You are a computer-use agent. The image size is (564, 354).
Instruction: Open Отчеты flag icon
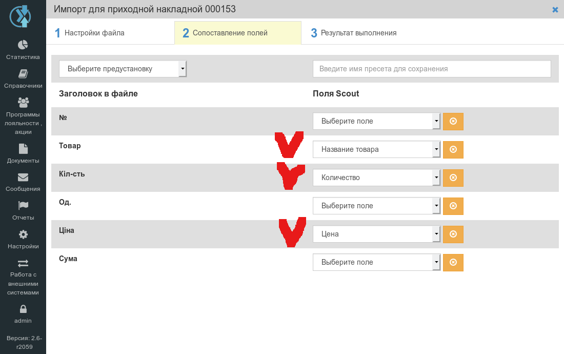coord(23,205)
